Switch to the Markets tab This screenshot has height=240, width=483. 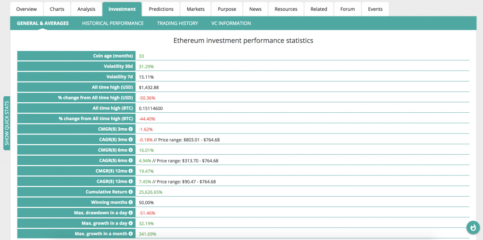point(195,9)
